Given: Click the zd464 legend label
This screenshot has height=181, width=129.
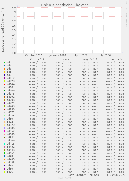Looking at the screenshot, I should 11,153.
